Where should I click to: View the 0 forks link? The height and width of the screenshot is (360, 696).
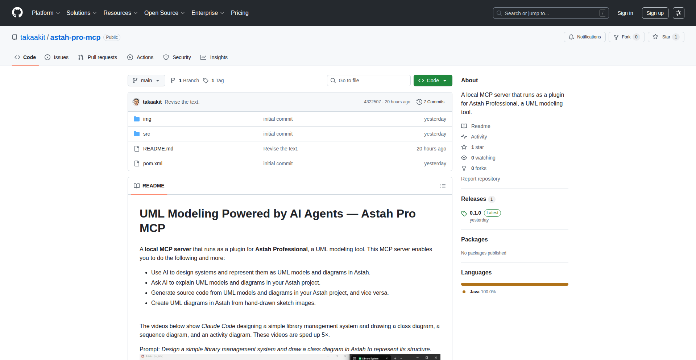(474, 168)
